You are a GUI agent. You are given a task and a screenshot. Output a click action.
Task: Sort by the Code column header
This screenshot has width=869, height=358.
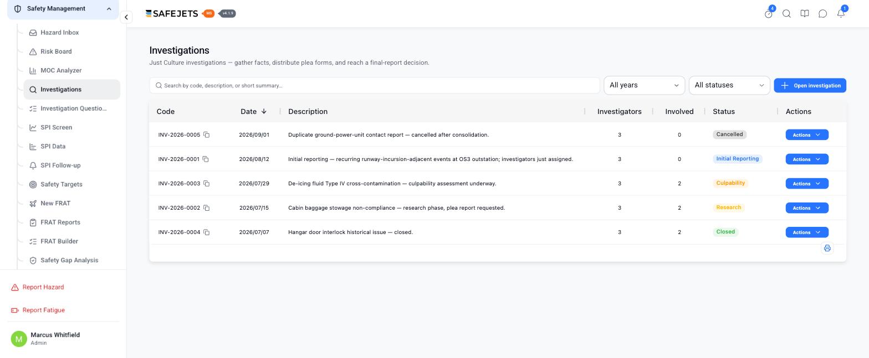(165, 112)
